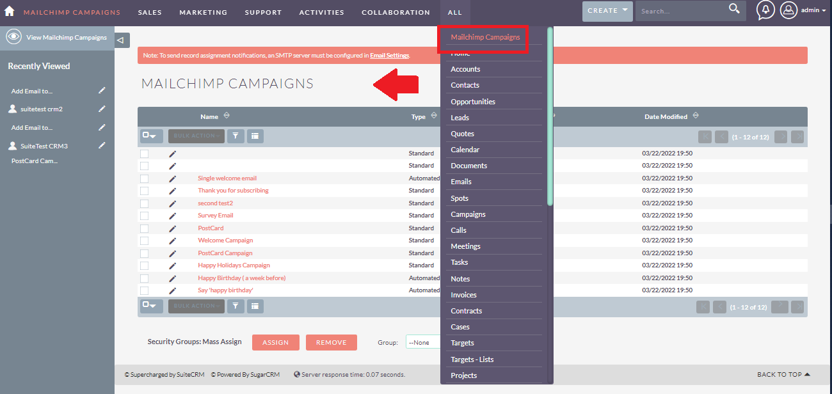Click the module dropdown scrollbar
This screenshot has width=832, height=394.
point(550,116)
